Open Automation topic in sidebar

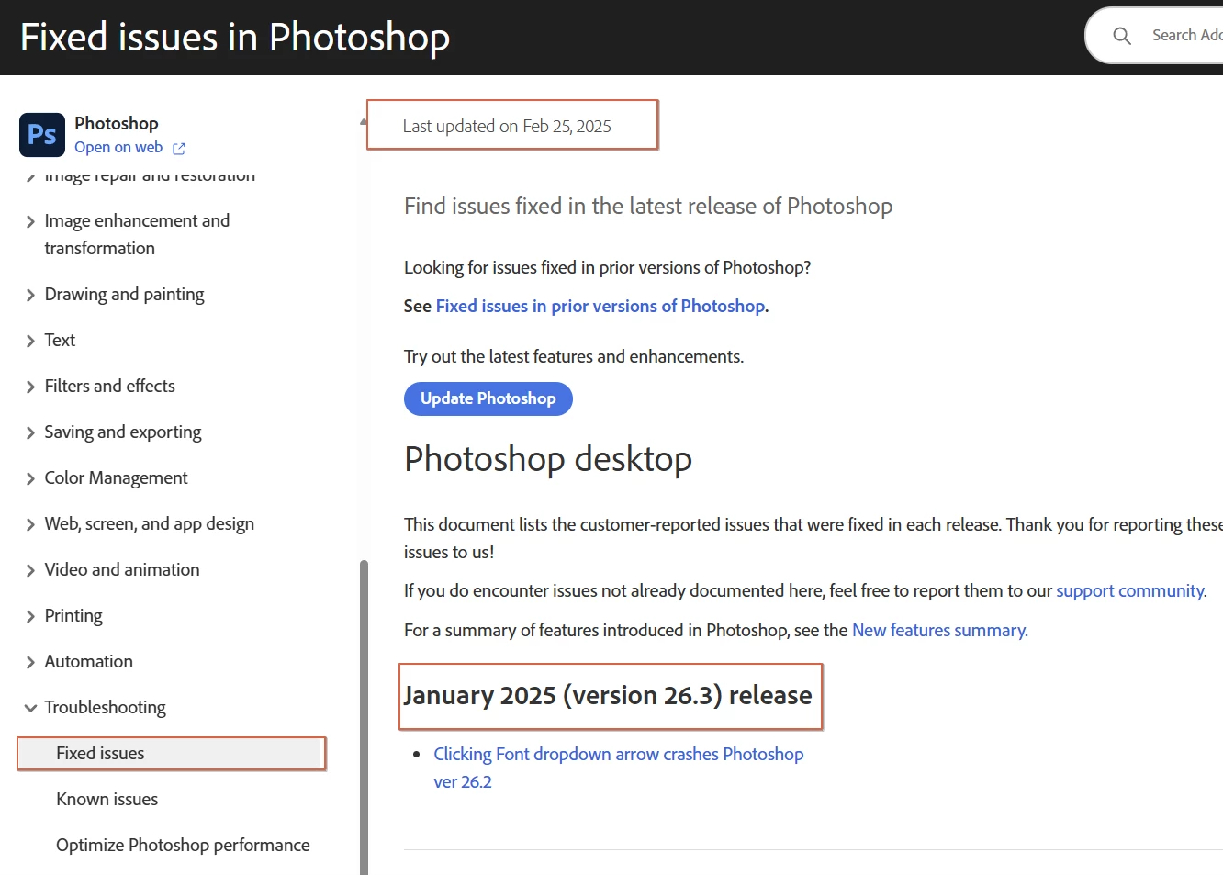(x=88, y=661)
